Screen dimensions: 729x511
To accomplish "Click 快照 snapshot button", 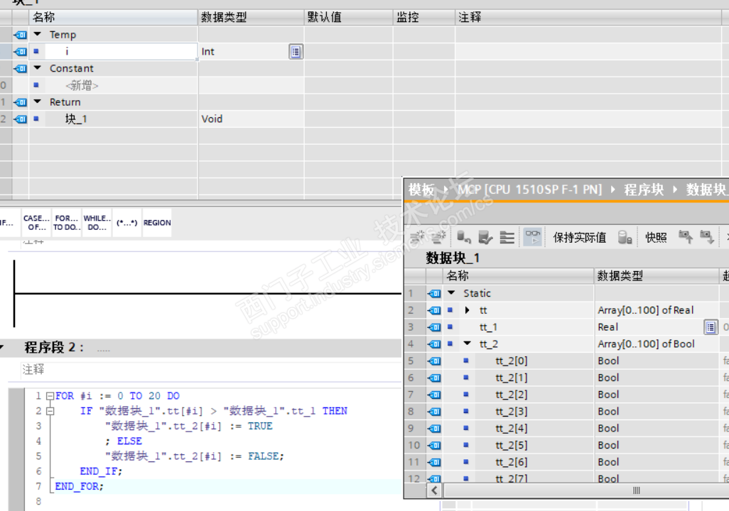I will click(x=656, y=237).
